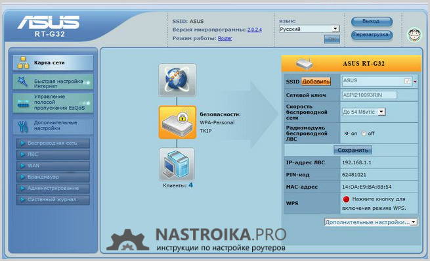Go to Системный журнал page
The image size is (430, 261).
pyautogui.click(x=53, y=199)
